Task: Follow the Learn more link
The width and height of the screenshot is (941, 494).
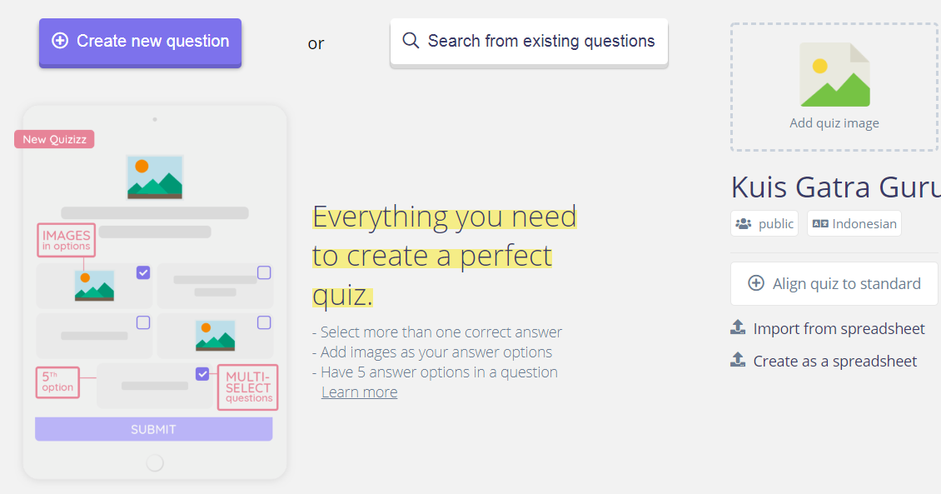Action: coord(359,392)
